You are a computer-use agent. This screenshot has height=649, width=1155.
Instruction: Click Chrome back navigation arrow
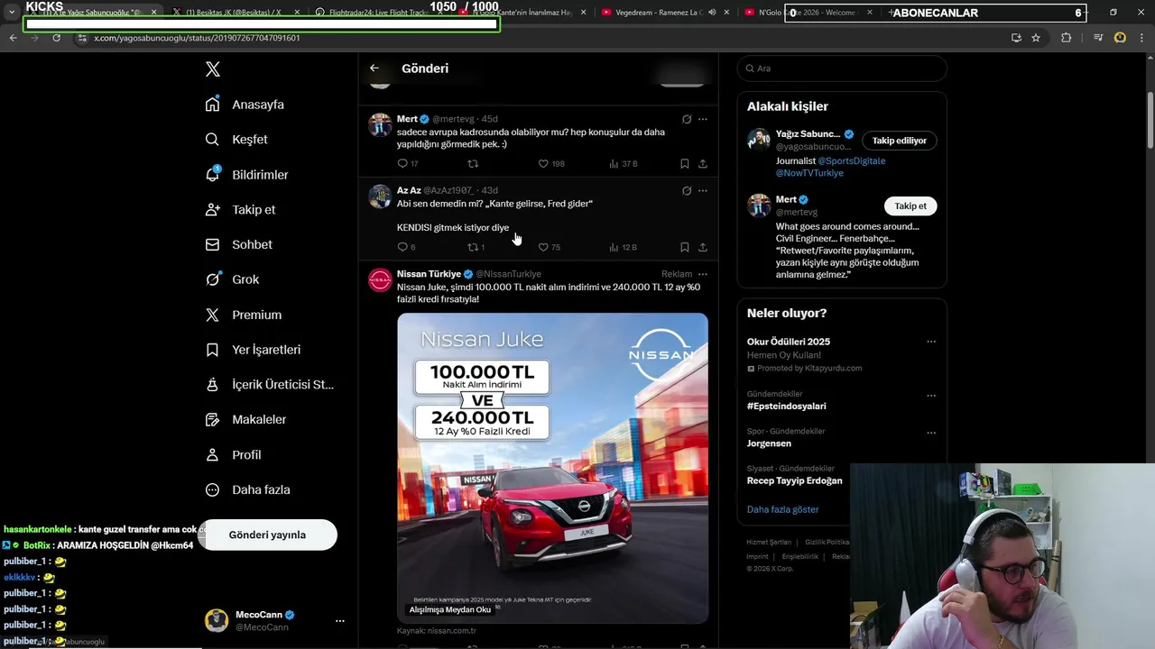[x=14, y=38]
